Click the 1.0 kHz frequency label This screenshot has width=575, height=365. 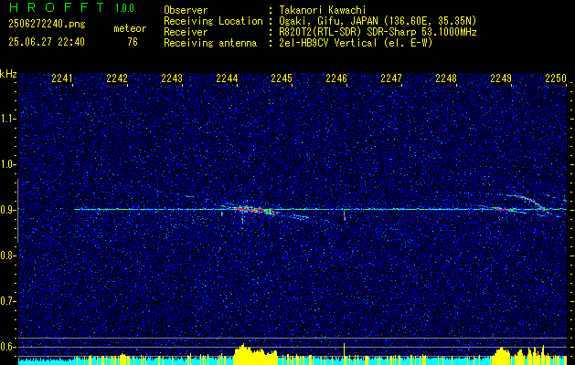click(x=8, y=164)
